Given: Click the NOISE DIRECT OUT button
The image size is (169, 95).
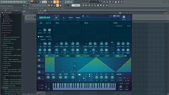Looking at the screenshot, I should point(48,37).
